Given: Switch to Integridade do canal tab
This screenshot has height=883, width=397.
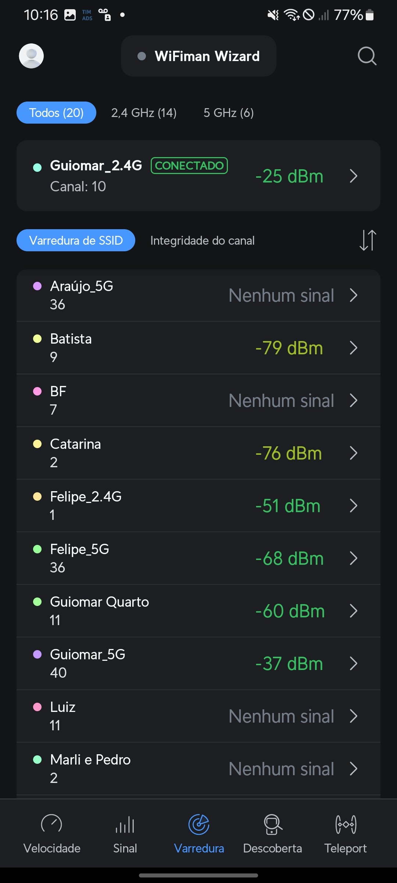Looking at the screenshot, I should point(202,241).
